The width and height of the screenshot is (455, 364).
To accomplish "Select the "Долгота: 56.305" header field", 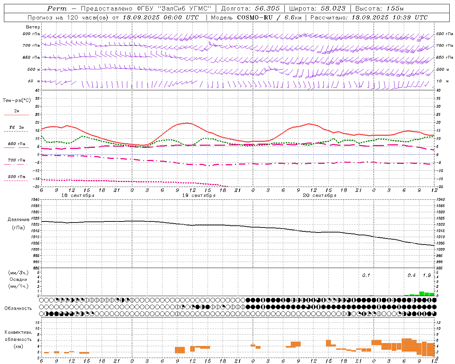I will click(251, 9).
